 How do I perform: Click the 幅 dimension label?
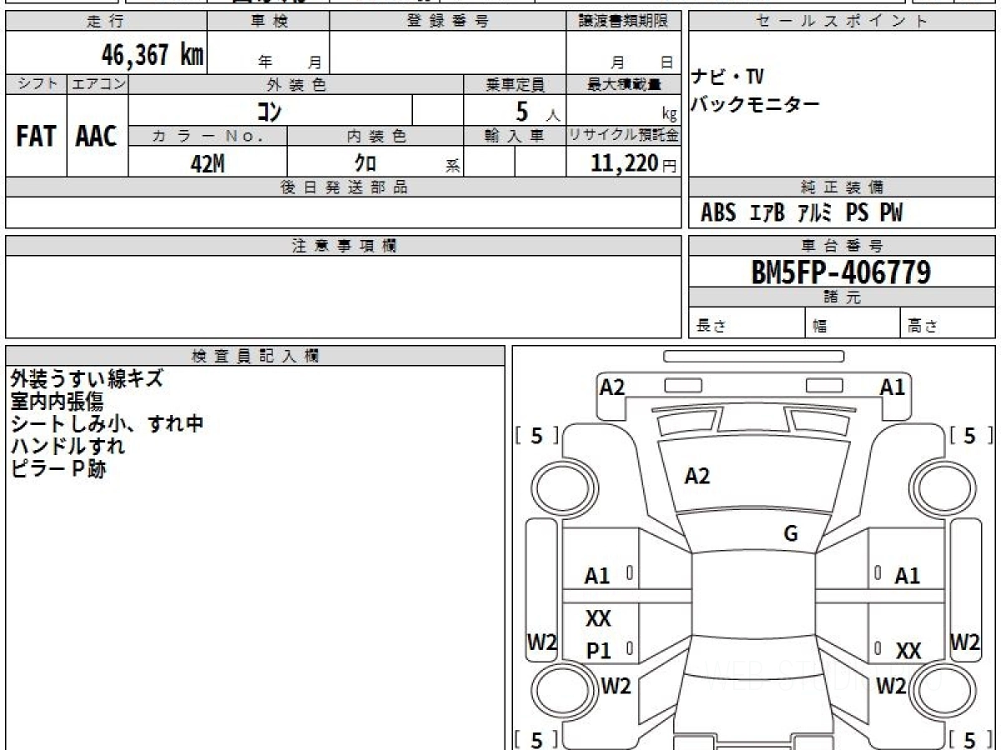point(820,327)
